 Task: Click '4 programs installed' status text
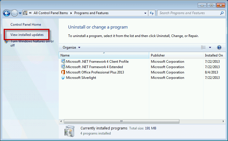coord(95,133)
